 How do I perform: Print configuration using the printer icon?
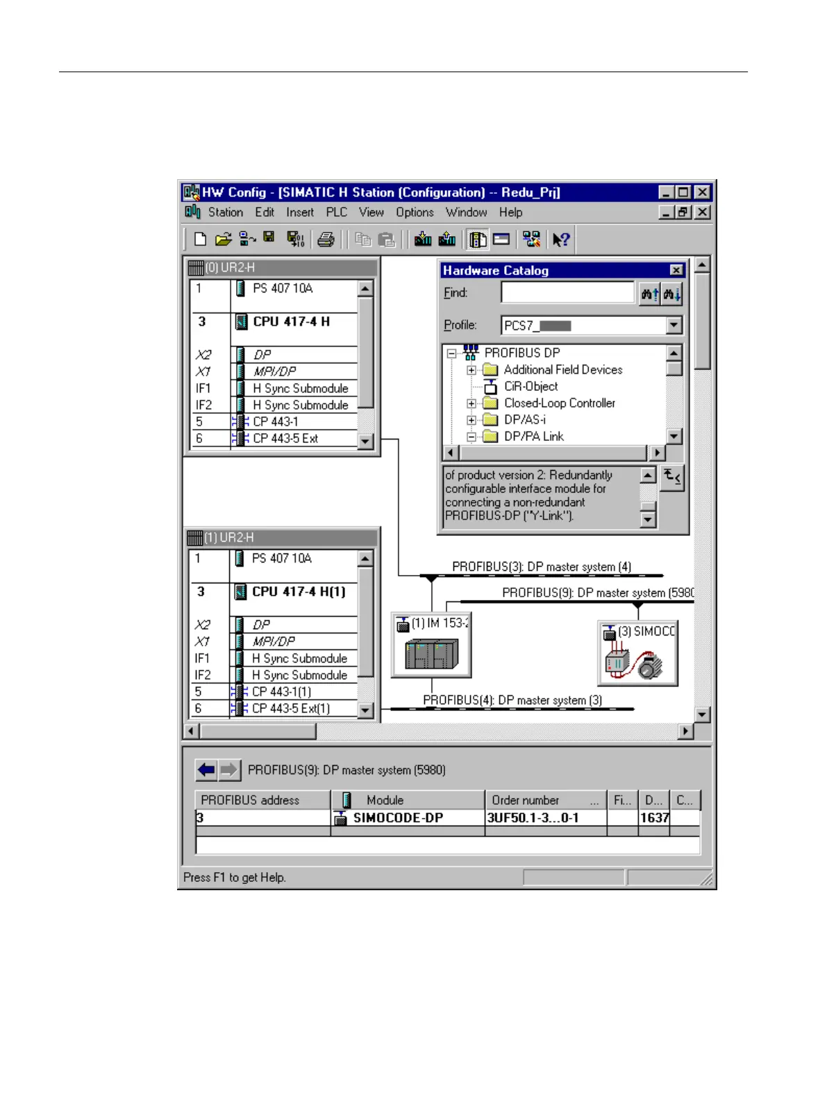[x=326, y=240]
